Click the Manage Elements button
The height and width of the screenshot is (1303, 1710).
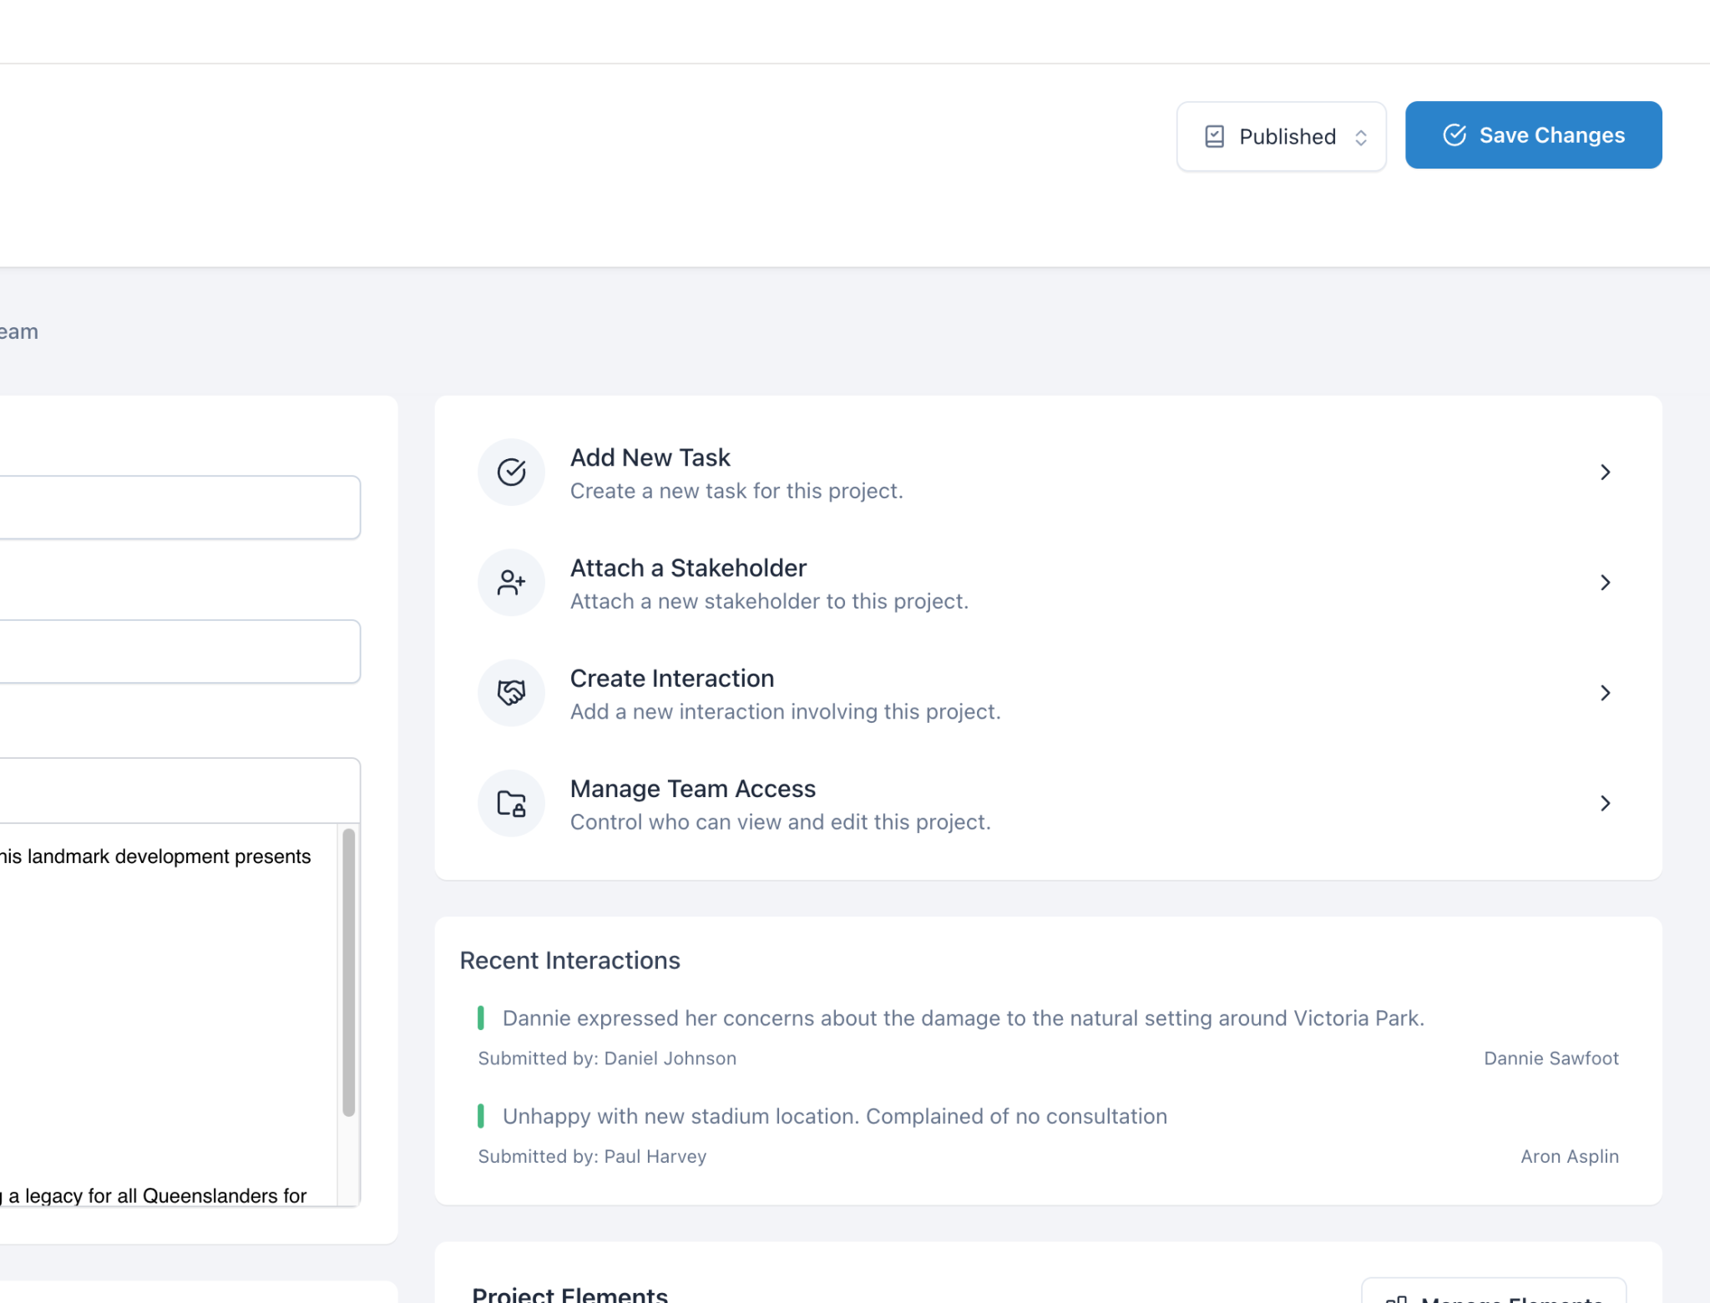(x=1494, y=1292)
